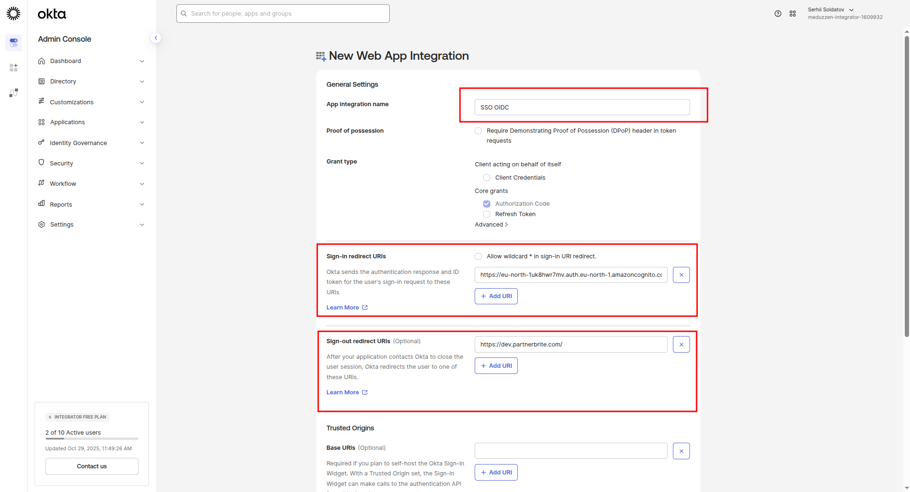The image size is (910, 492).
Task: Click the Settings gear icon in sidebar
Action: point(42,225)
